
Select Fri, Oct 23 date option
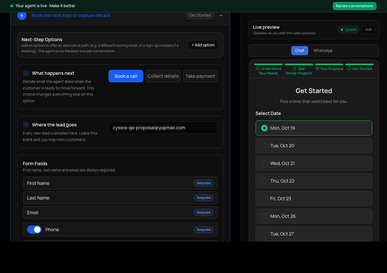pyautogui.click(x=314, y=199)
